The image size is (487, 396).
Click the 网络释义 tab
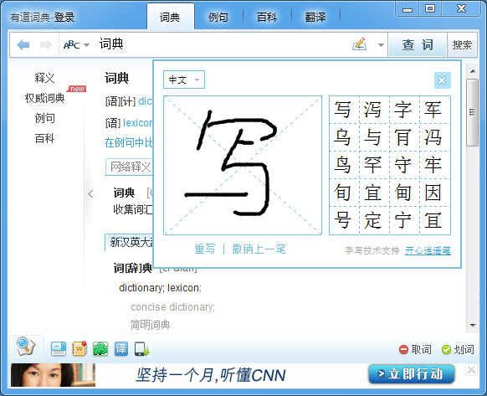tap(130, 167)
